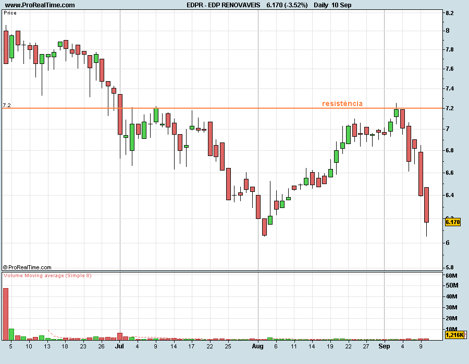Select the orange 7.2 resistance line
469x364 pixels.
coord(222,108)
